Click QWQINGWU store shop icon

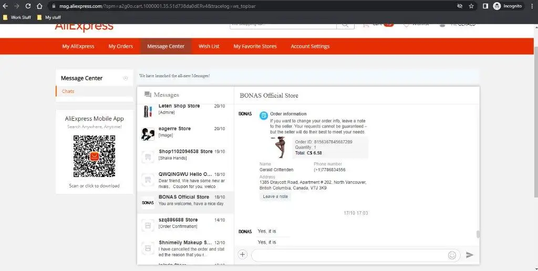tap(148, 180)
